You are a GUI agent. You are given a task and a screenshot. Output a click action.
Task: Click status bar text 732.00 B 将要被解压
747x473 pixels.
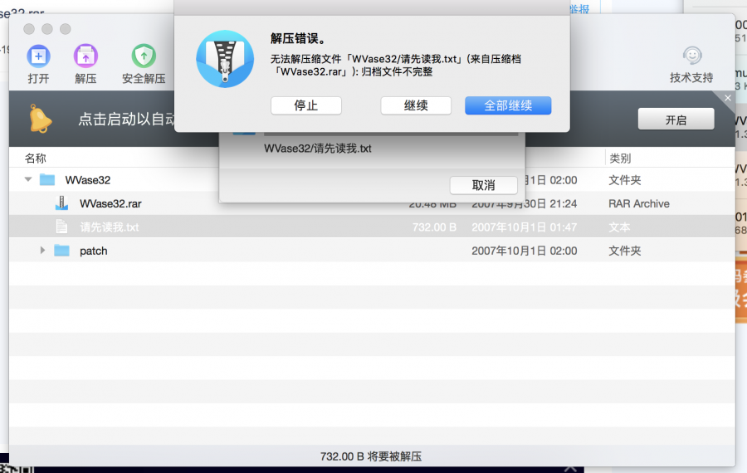[x=371, y=456]
